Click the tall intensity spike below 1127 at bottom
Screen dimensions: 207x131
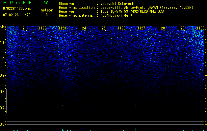pyautogui.click(x=136, y=129)
